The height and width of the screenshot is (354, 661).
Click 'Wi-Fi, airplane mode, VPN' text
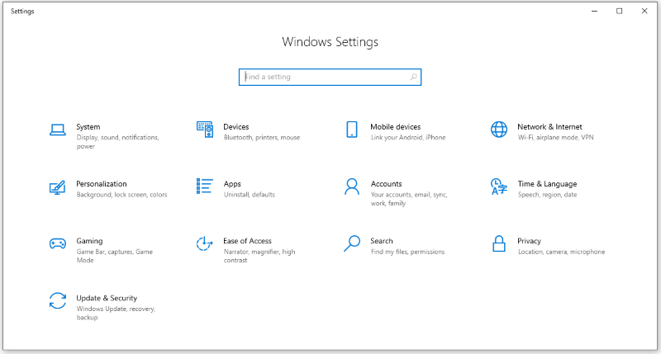555,138
